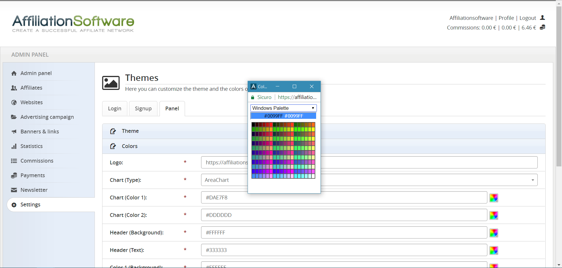This screenshot has height=268, width=562.
Task: Click Banners & links megaphone icon
Action: 14,132
